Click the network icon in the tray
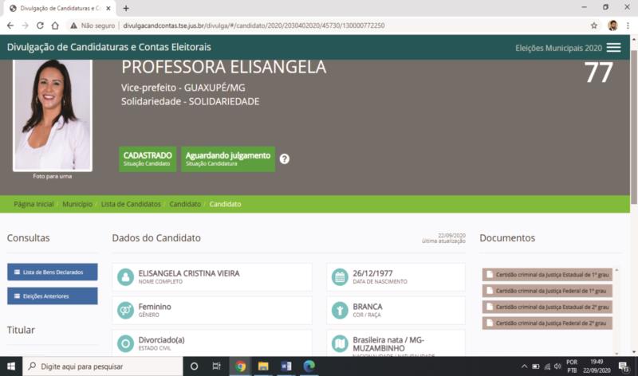 pos(547,366)
